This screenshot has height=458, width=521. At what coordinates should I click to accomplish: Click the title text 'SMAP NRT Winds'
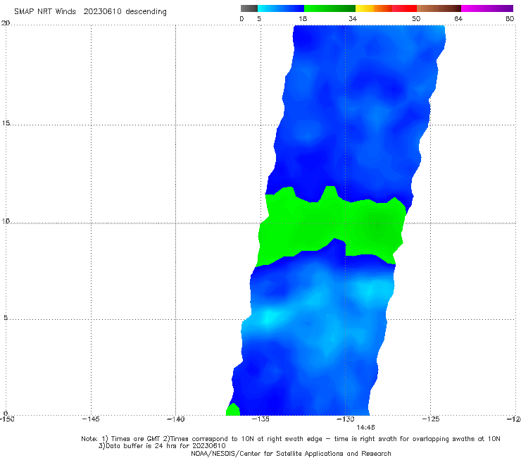coord(45,11)
